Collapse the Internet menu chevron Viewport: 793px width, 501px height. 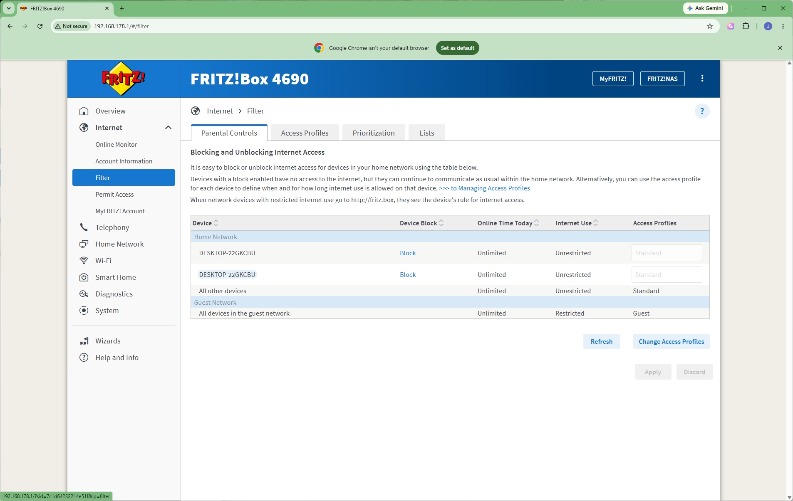(x=168, y=128)
